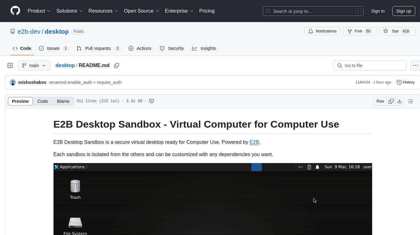Select the Blame view

[63, 101]
